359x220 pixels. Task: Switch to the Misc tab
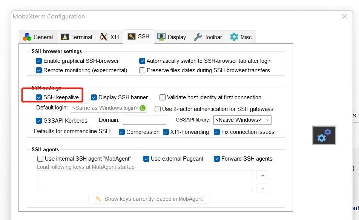coord(241,37)
